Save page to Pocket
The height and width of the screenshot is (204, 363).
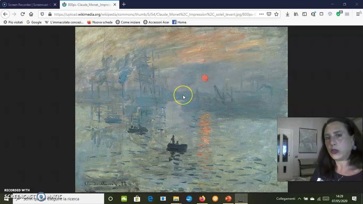[x=269, y=14]
